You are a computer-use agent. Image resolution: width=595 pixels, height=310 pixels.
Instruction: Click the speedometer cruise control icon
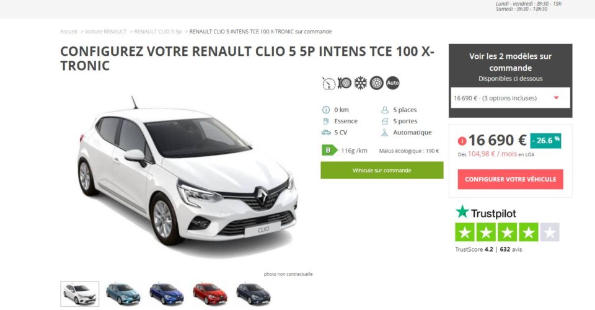pos(328,83)
